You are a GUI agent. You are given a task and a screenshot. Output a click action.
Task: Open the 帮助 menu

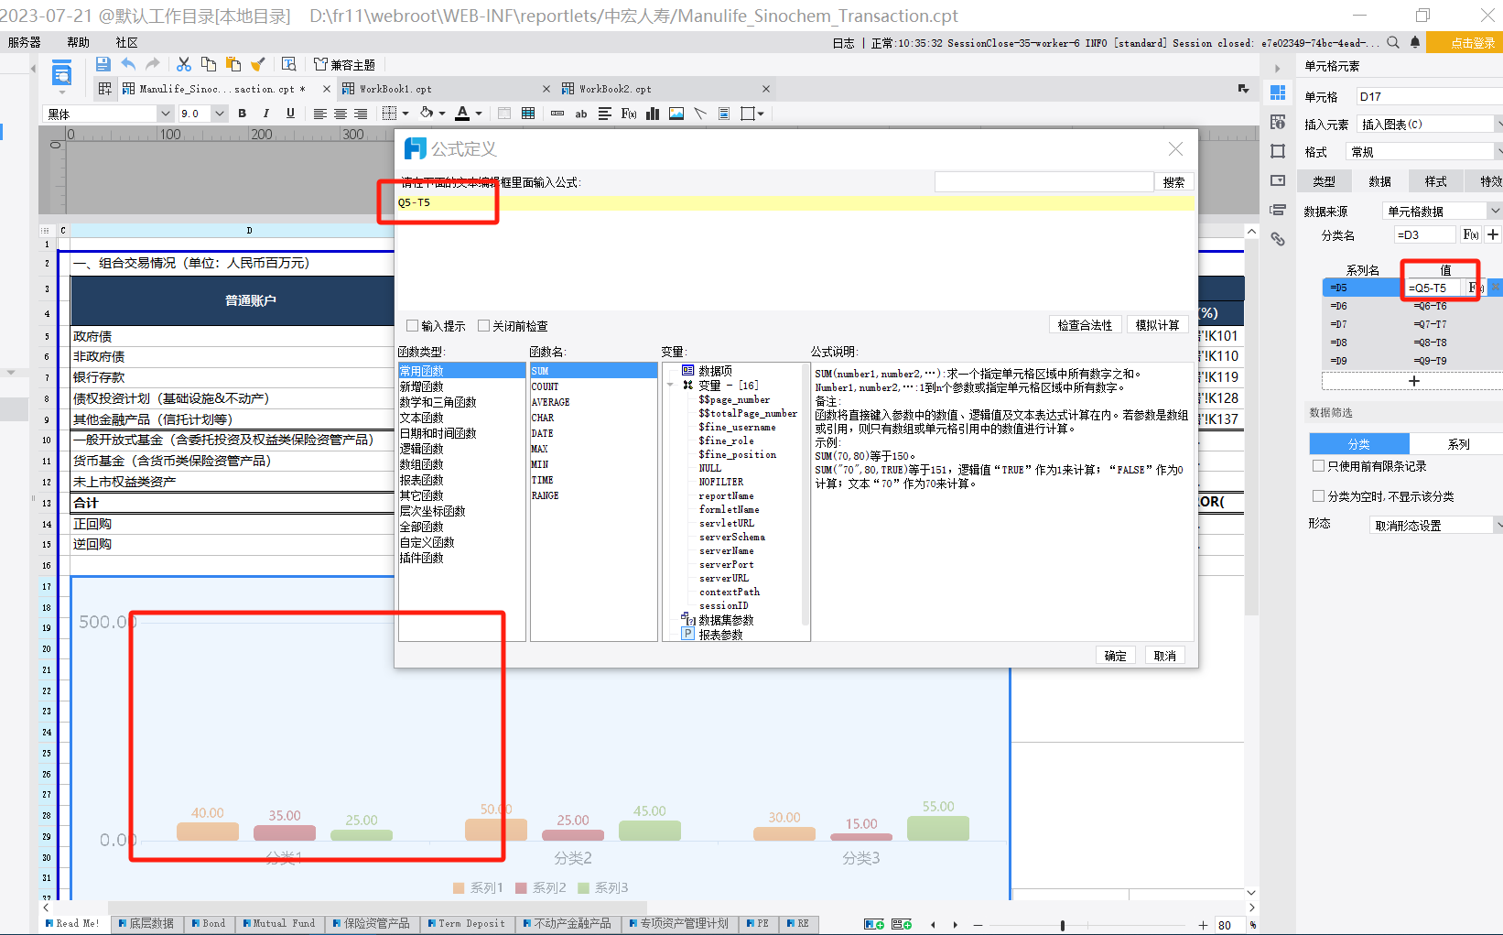coord(78,42)
